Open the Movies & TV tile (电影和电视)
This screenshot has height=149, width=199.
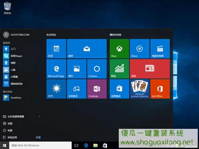(x=160, y=49)
